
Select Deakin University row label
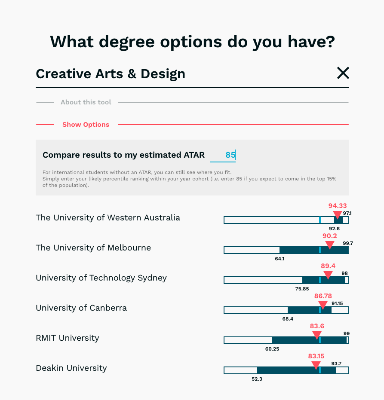coord(71,368)
